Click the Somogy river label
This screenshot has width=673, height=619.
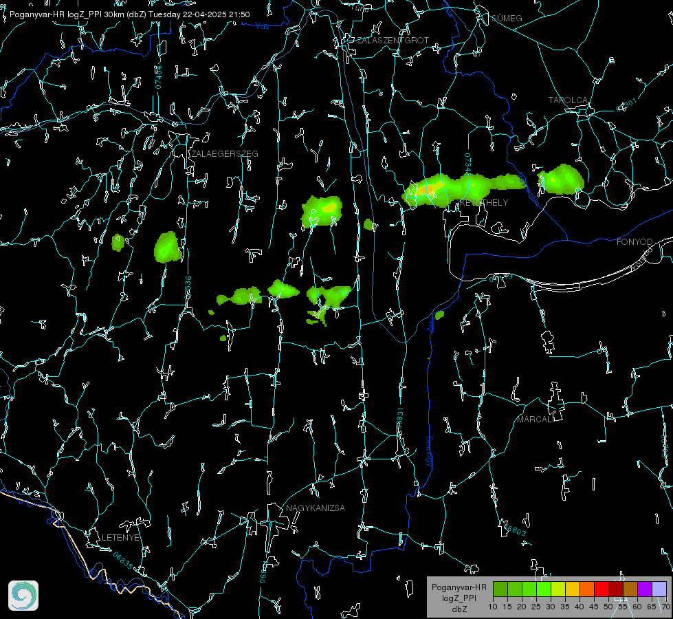pos(429,452)
